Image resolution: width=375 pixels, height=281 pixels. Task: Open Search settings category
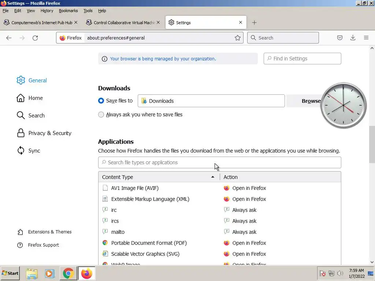click(31, 115)
